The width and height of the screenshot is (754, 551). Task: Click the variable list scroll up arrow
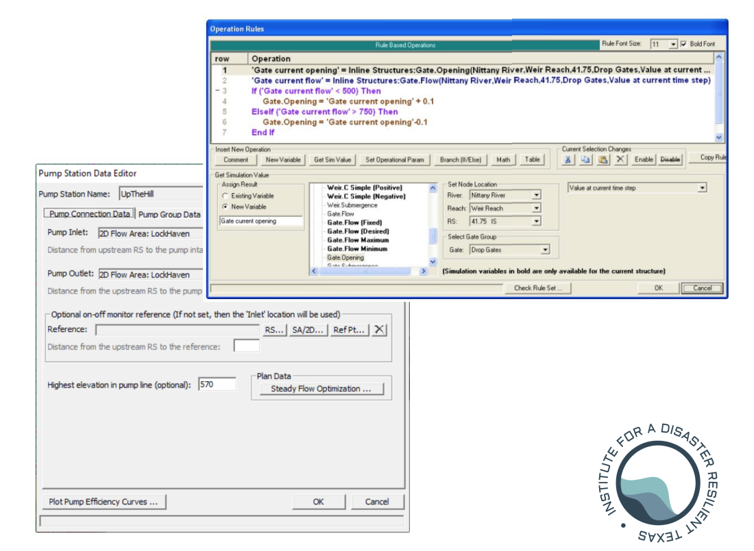(433, 188)
